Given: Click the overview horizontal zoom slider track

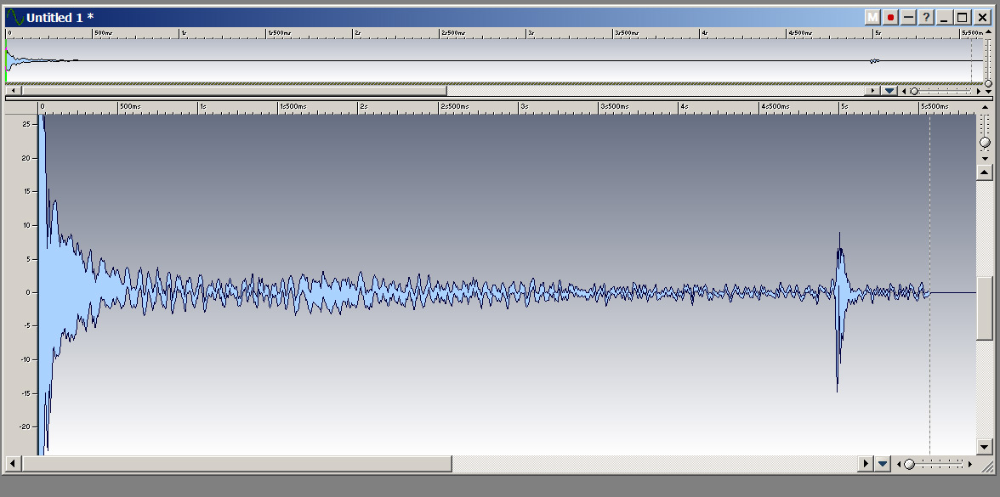Looking at the screenshot, I should (944, 90).
